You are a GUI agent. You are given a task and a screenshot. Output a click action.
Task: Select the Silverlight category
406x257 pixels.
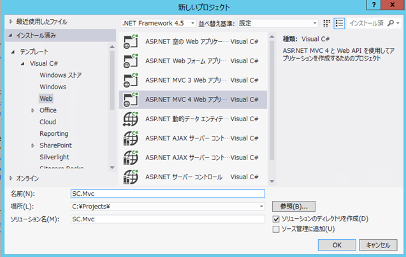coord(54,157)
